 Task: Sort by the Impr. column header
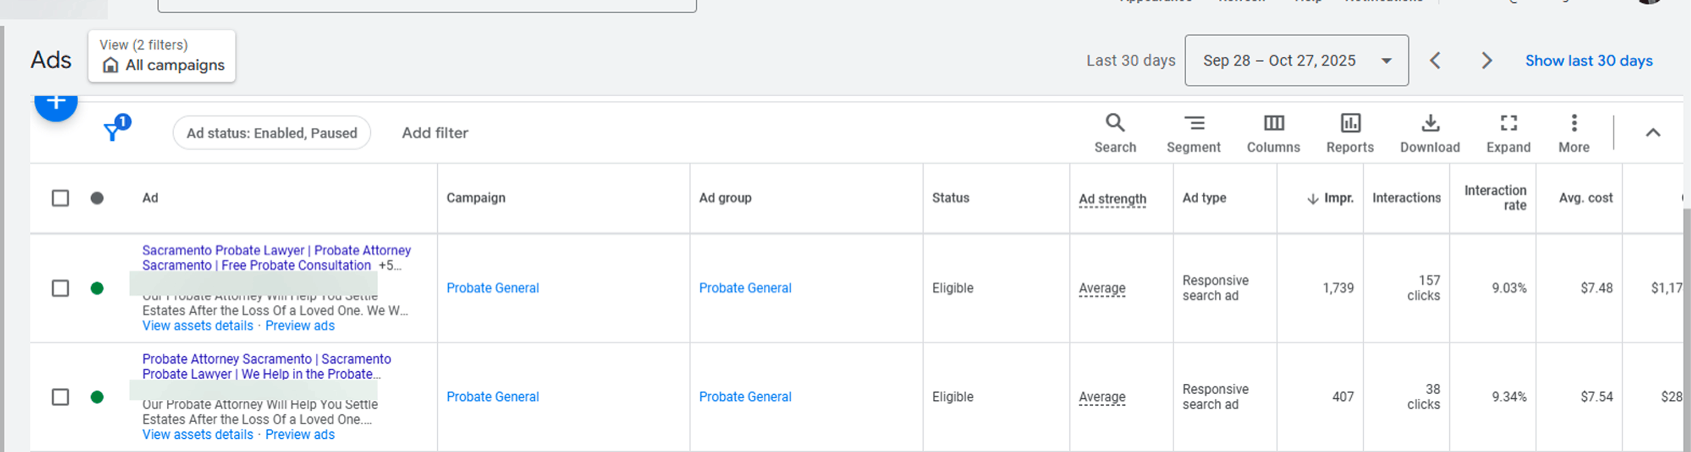1337,198
